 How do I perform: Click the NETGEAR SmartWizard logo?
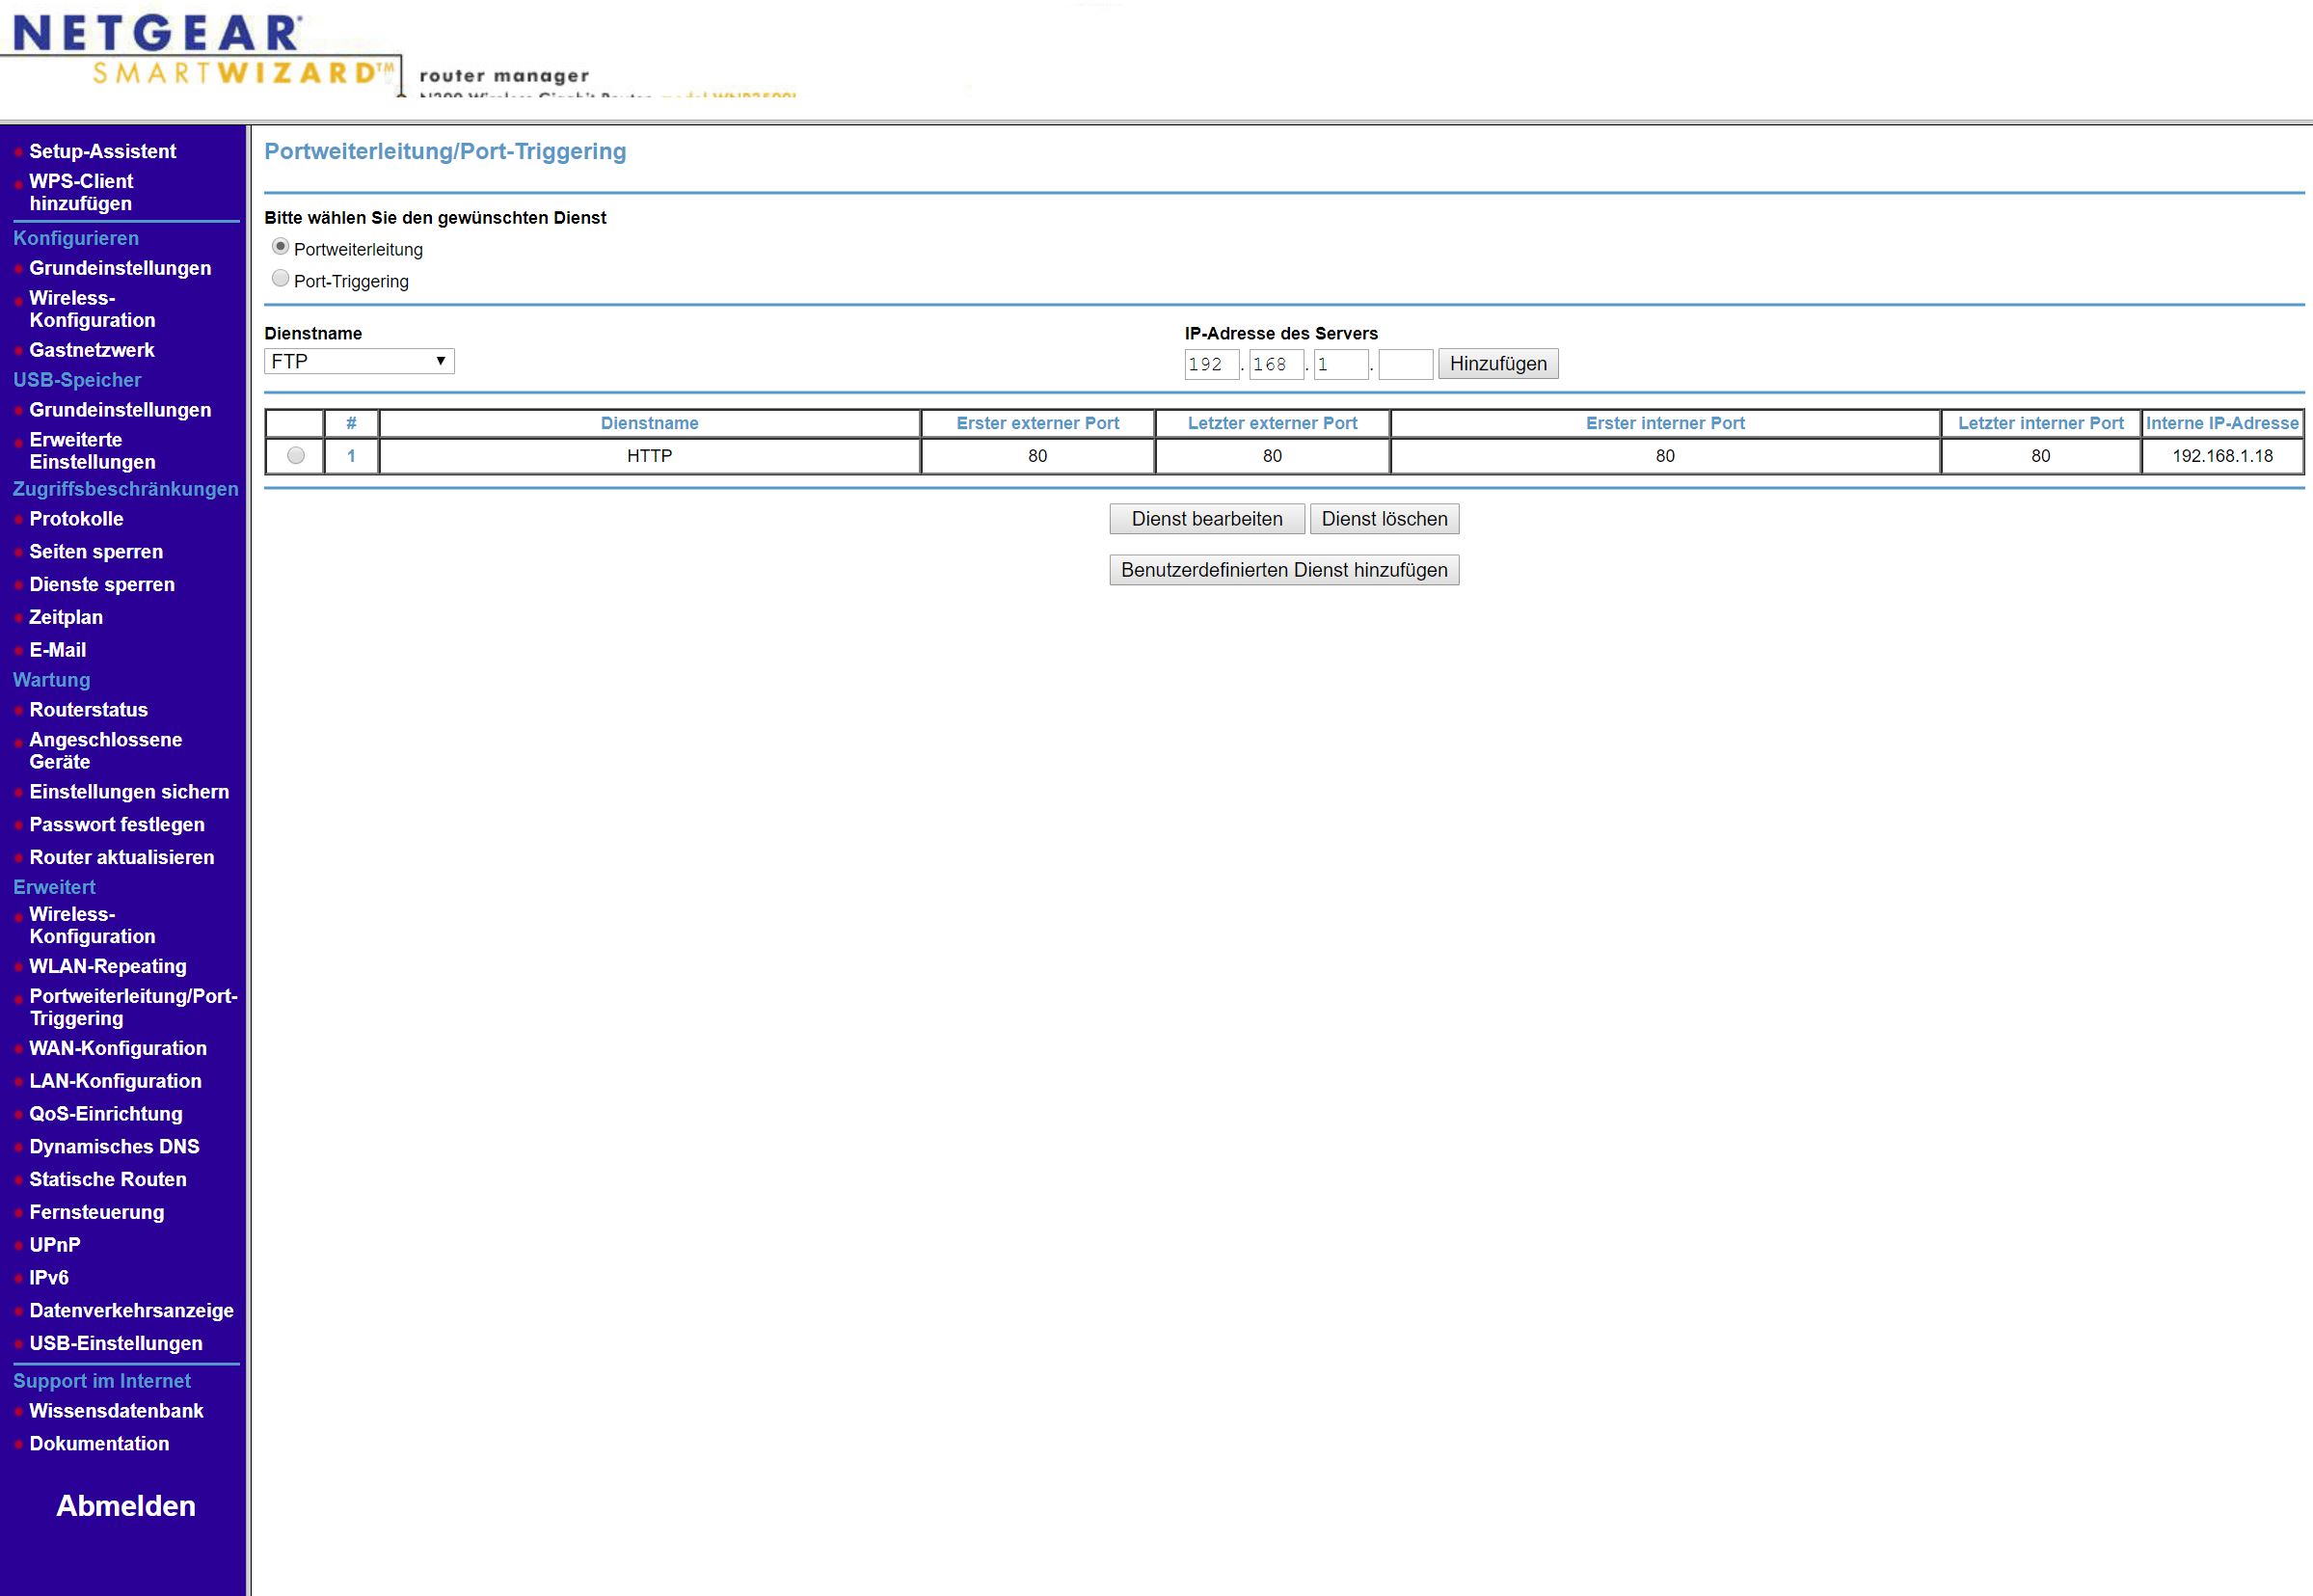(200, 50)
